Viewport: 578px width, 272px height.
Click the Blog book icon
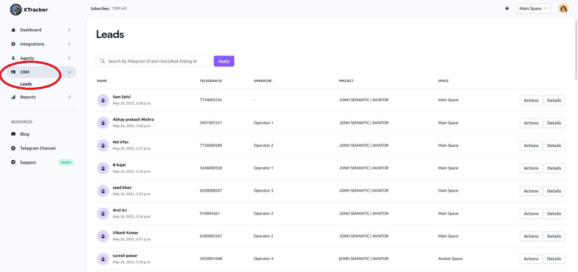pyautogui.click(x=13, y=134)
